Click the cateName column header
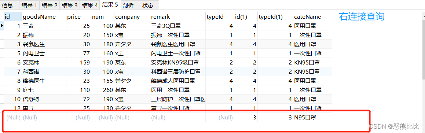 (312, 17)
